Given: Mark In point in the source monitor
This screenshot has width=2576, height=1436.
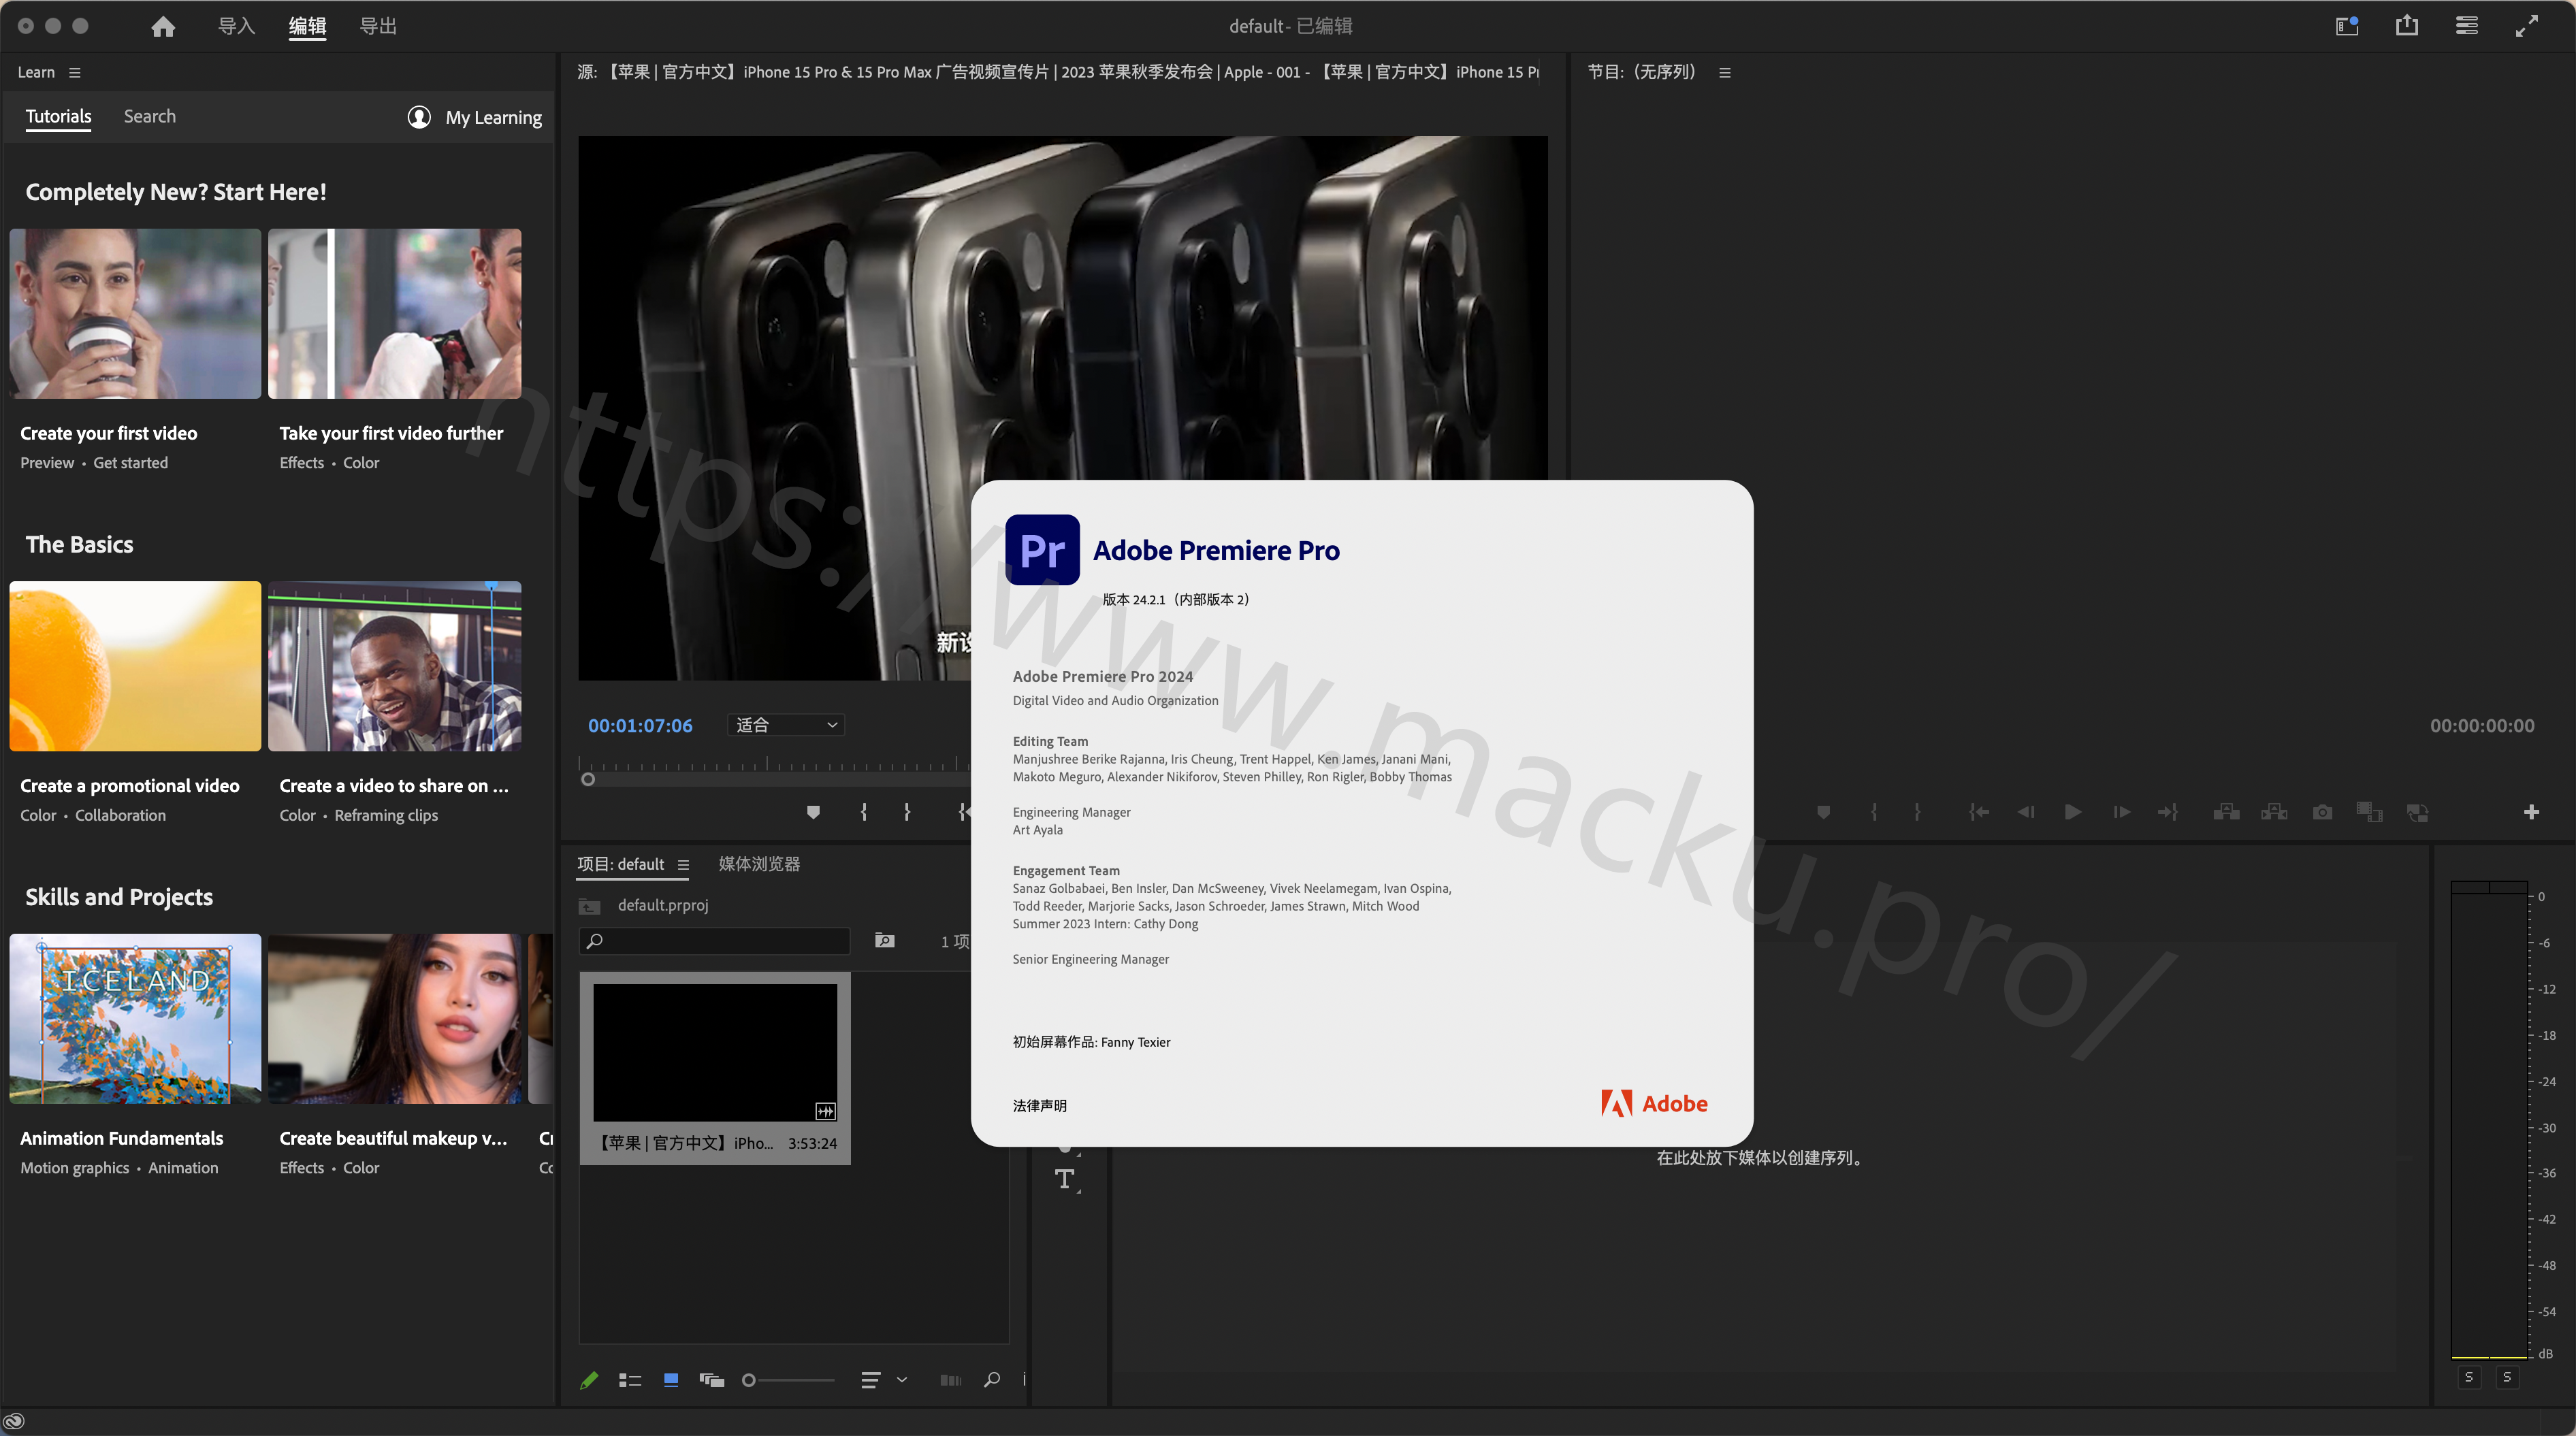Looking at the screenshot, I should 864,812.
